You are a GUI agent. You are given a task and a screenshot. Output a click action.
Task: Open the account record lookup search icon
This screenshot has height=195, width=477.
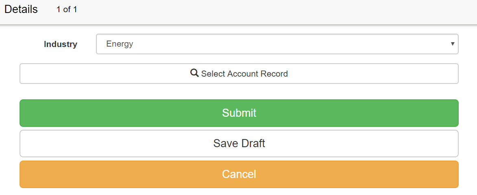[x=194, y=73]
